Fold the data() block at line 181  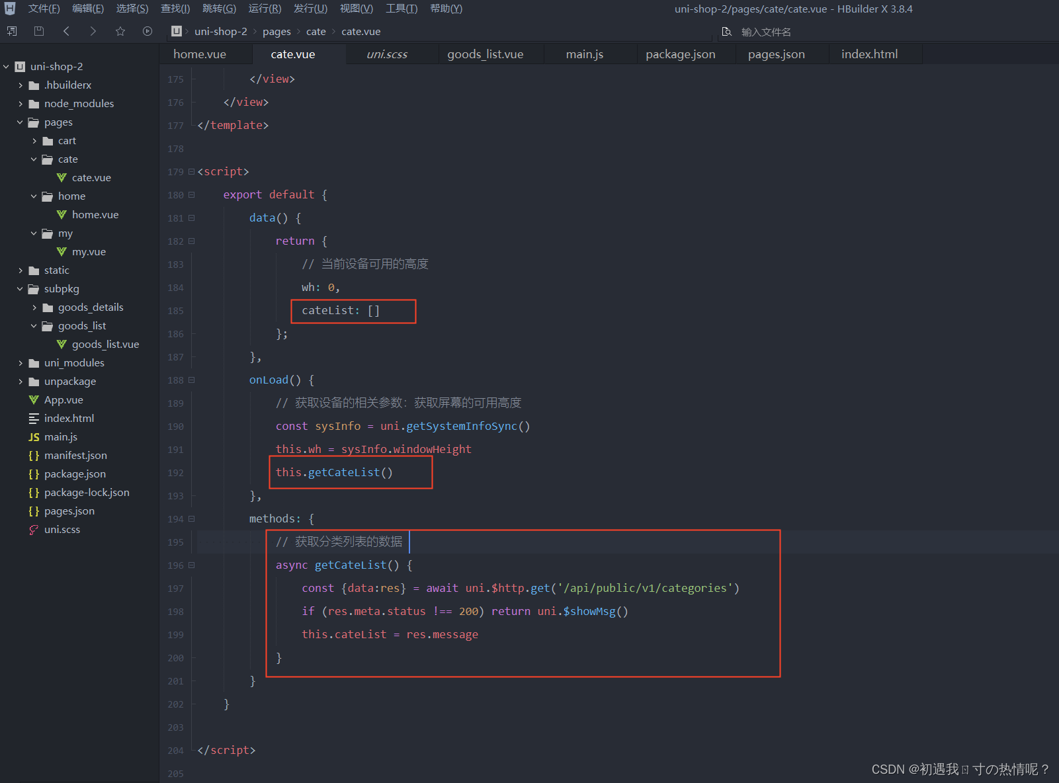point(192,218)
